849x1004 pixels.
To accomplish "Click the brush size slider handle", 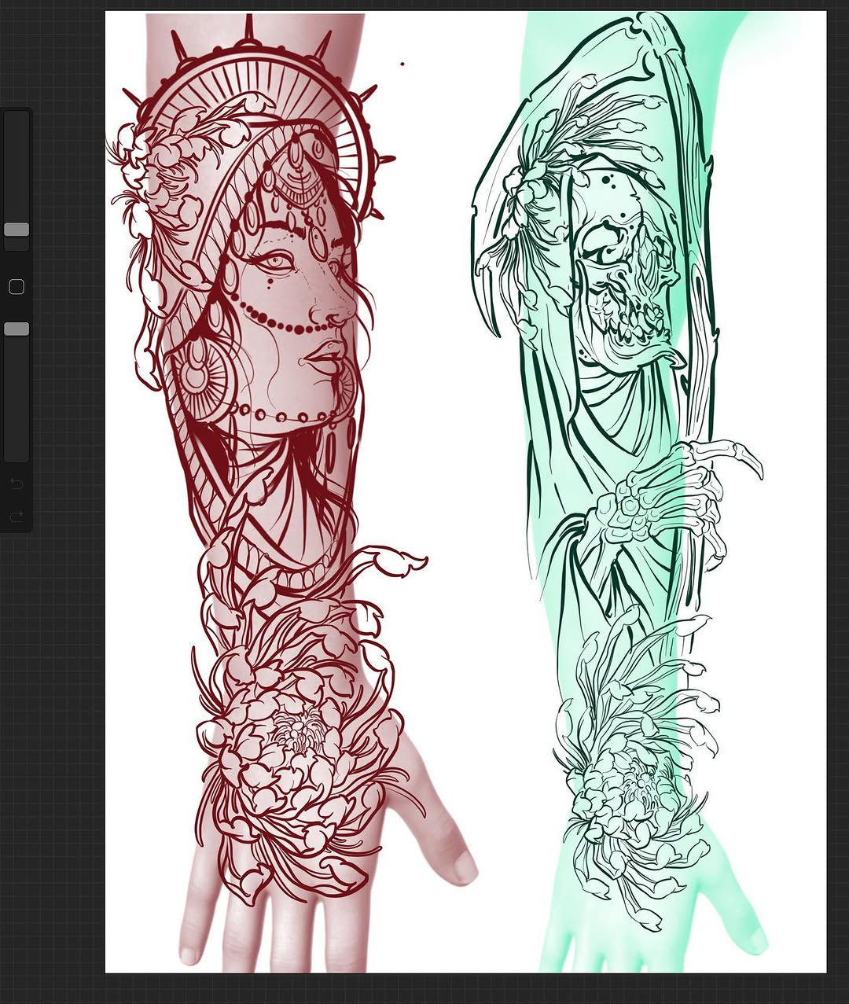I will tap(17, 230).
